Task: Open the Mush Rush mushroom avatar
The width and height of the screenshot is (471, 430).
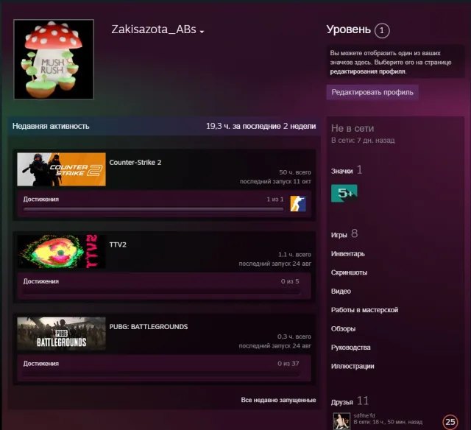Action: 54,59
